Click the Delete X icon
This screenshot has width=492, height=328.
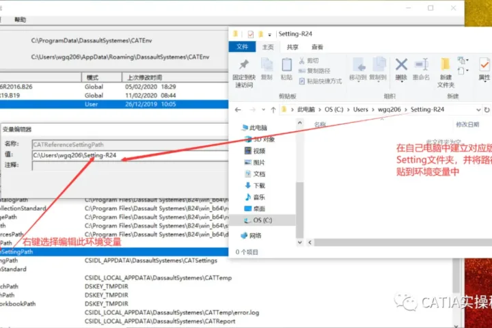click(x=401, y=65)
